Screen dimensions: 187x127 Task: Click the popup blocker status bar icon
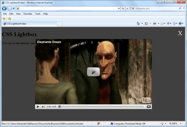click(x=98, y=124)
